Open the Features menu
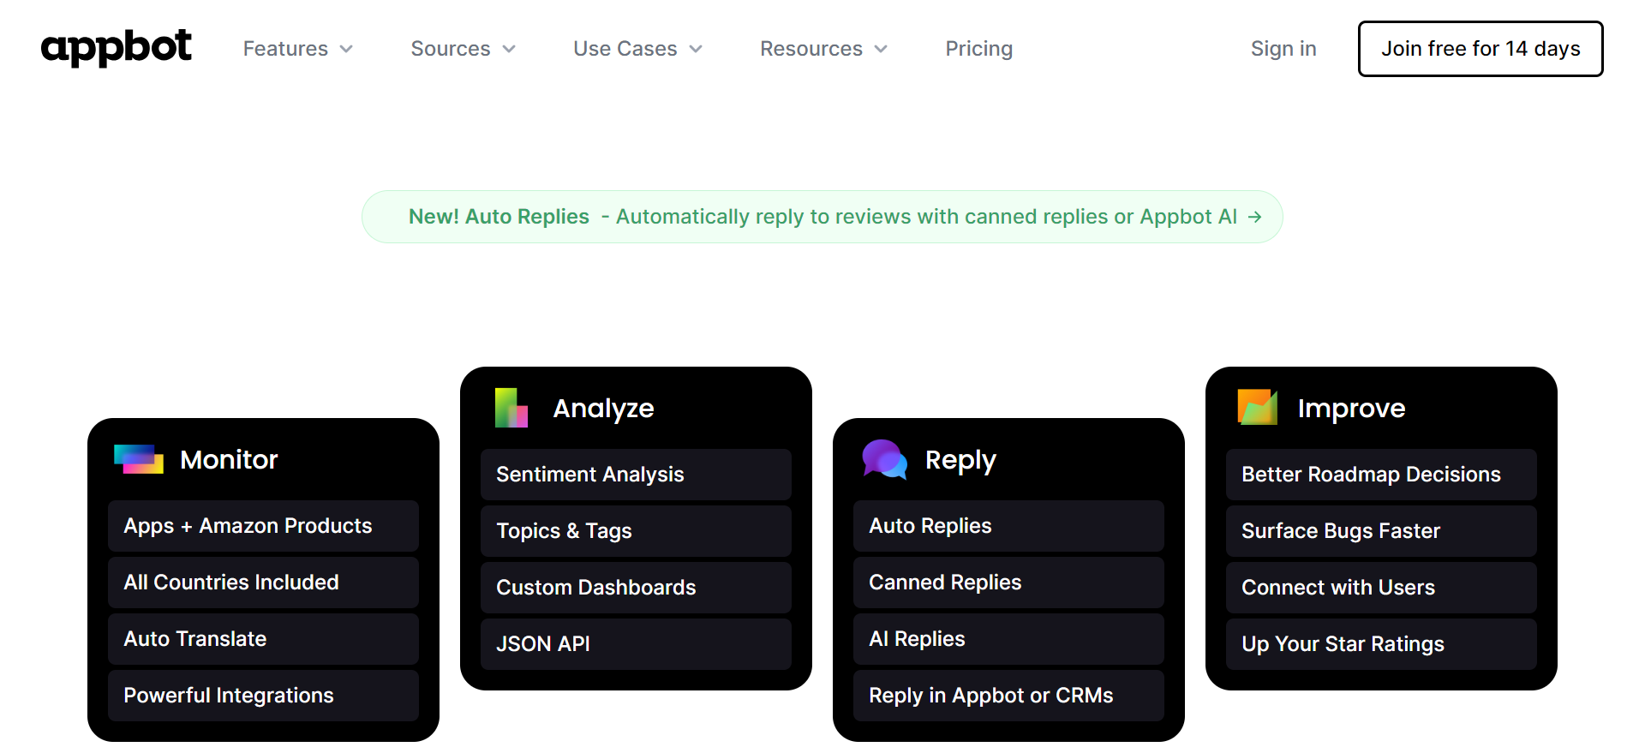The height and width of the screenshot is (747, 1645). [298, 49]
